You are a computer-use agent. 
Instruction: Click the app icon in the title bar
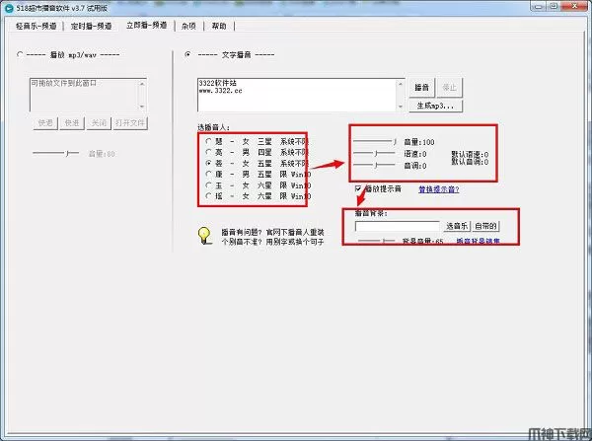pyautogui.click(x=8, y=7)
